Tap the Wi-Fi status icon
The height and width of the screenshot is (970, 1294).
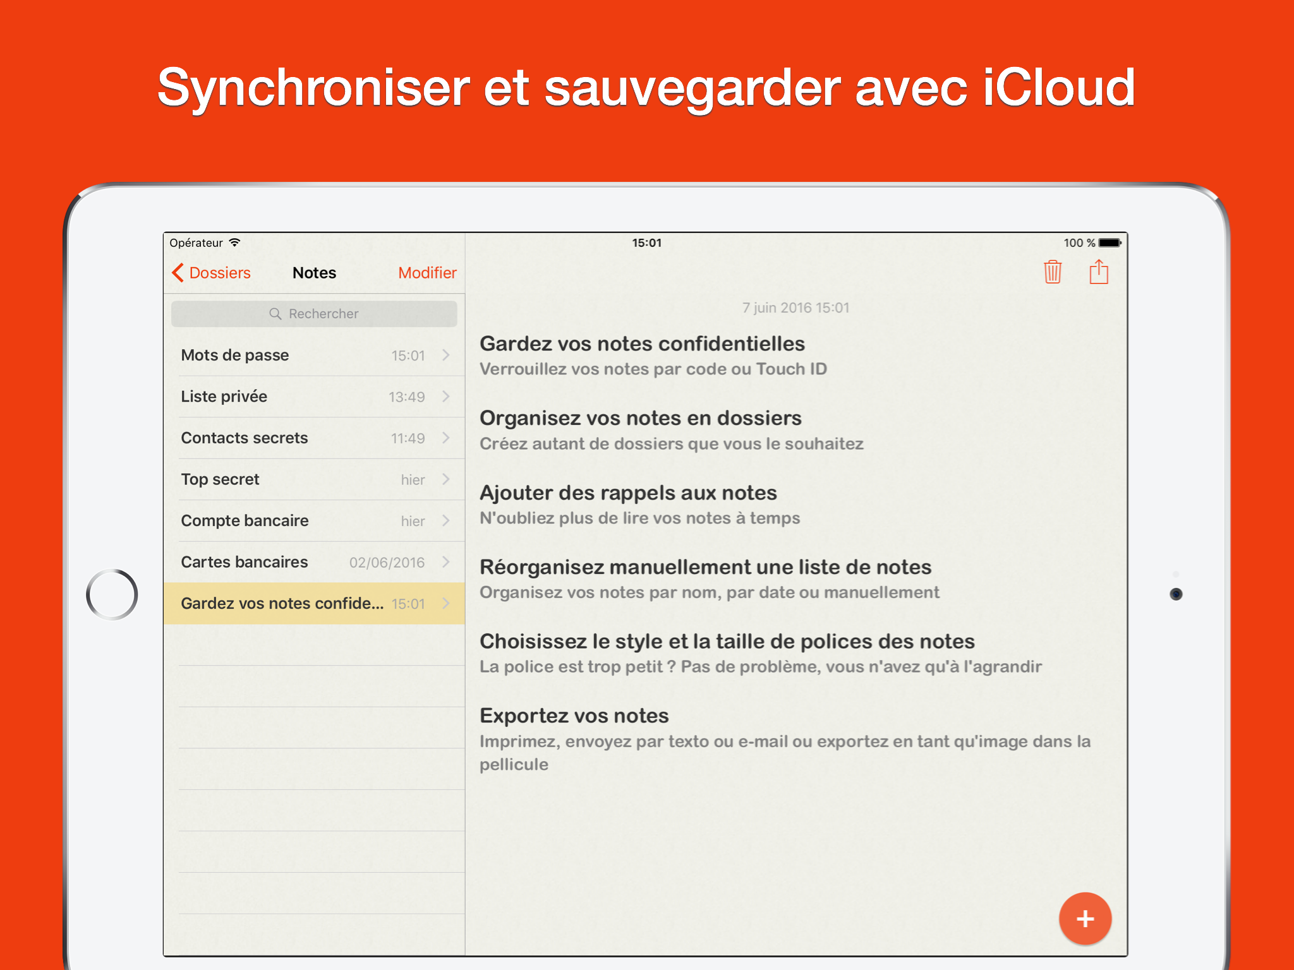click(235, 242)
